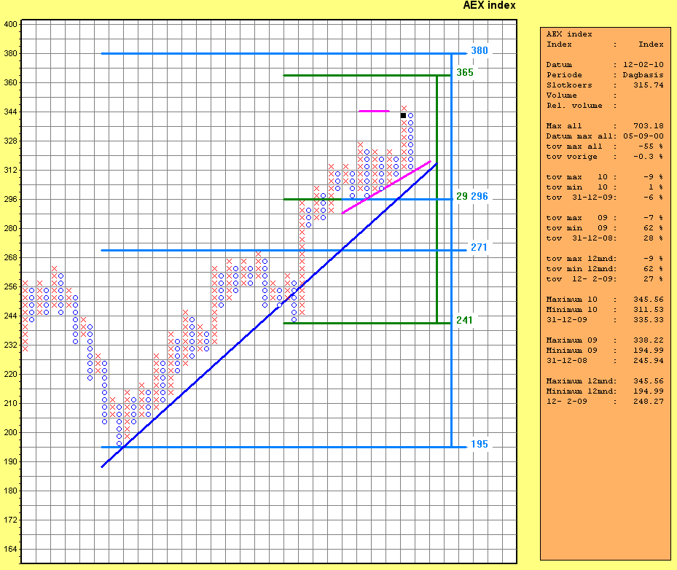This screenshot has width=677, height=570.
Task: Click the blue 195 support level label
Action: point(479,445)
